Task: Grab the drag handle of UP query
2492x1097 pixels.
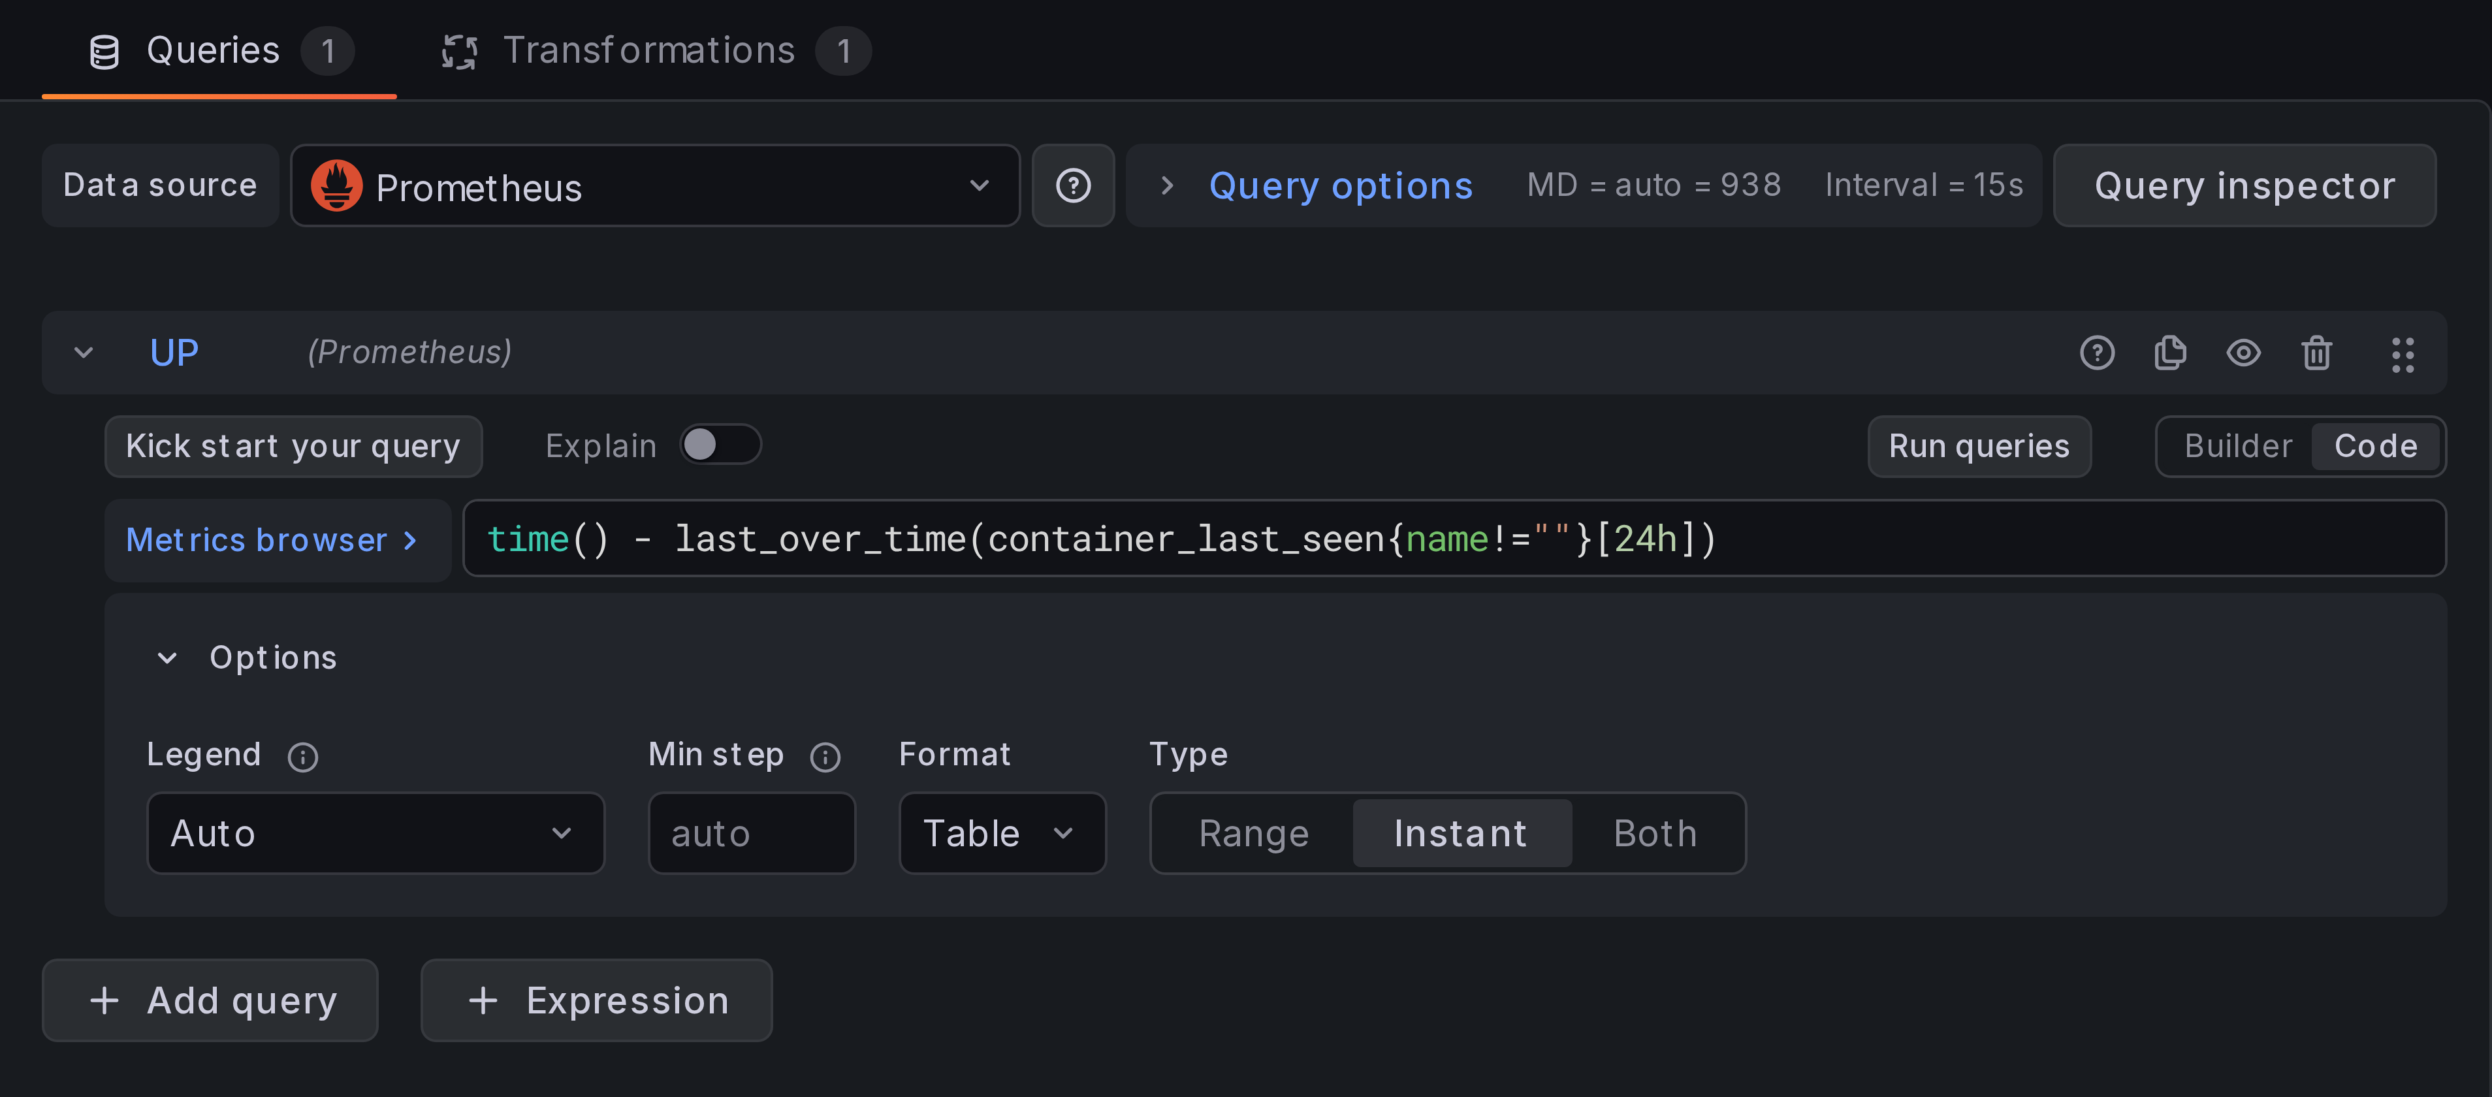Action: (2403, 354)
